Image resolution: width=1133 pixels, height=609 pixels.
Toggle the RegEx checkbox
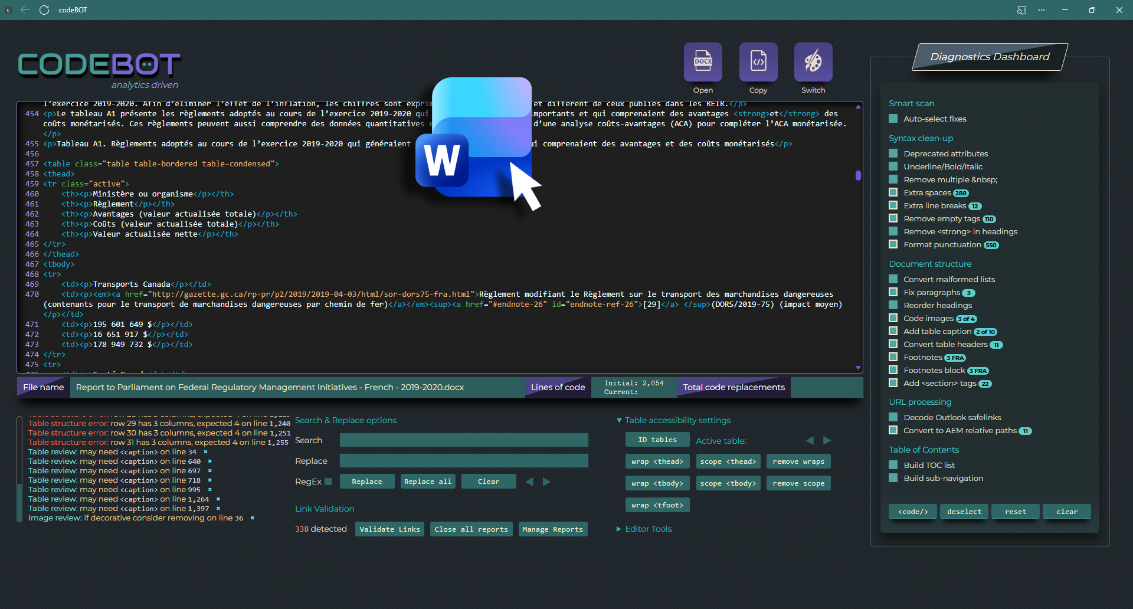(x=328, y=482)
